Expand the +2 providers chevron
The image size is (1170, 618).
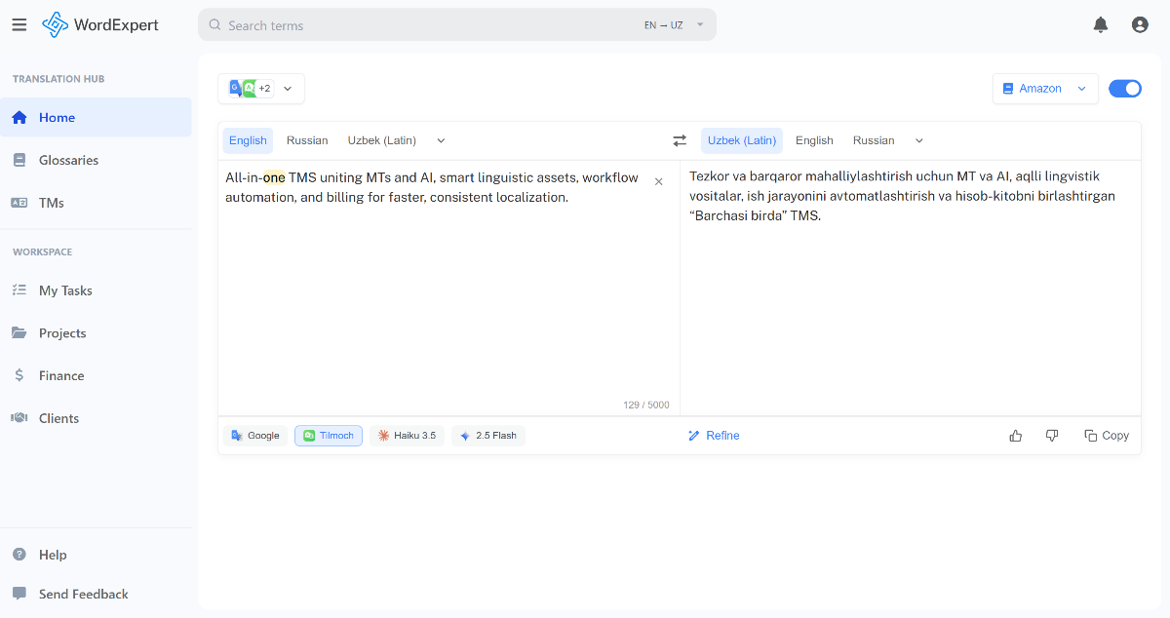click(x=288, y=88)
